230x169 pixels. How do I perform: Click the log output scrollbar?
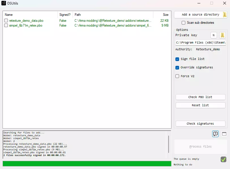click(x=169, y=144)
